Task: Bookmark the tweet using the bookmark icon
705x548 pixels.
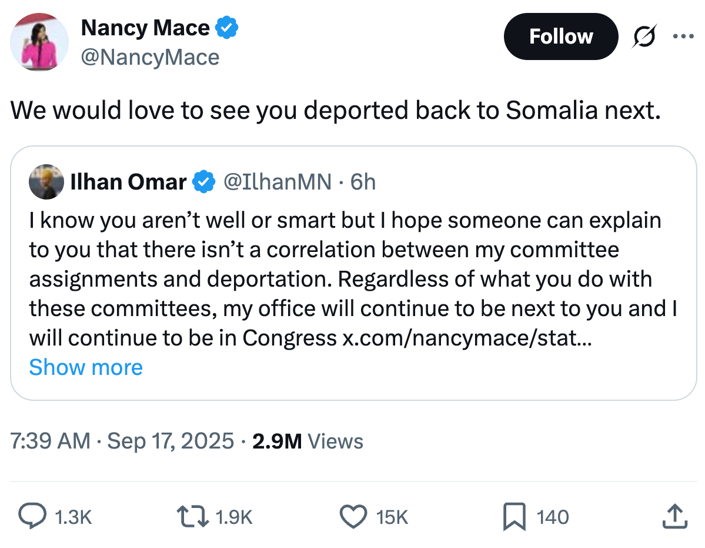Action: (516, 516)
